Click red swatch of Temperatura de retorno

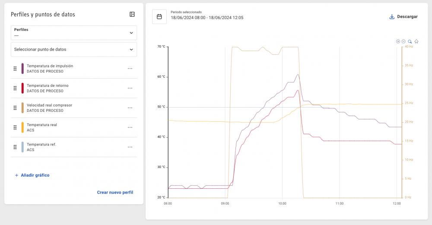point(22,88)
